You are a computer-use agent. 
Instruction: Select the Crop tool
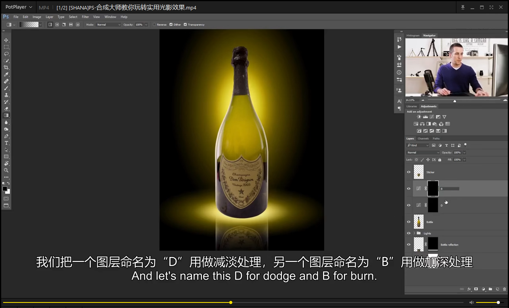tap(6, 68)
